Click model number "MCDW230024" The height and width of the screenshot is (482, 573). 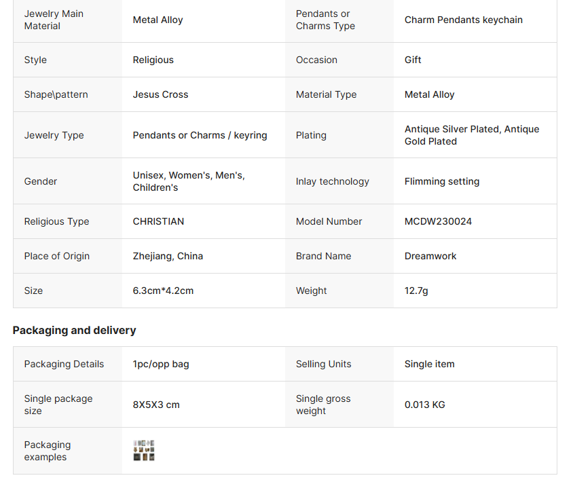click(438, 221)
